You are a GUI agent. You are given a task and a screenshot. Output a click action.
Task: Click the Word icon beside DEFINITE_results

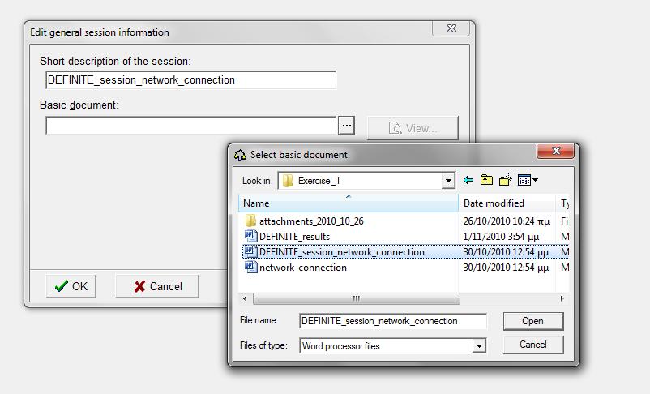click(x=250, y=236)
